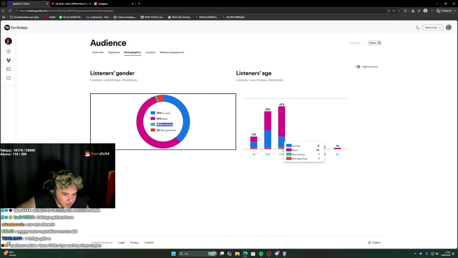The width and height of the screenshot is (458, 258).
Task: Open the Privacy footer link
Action: (x=135, y=243)
